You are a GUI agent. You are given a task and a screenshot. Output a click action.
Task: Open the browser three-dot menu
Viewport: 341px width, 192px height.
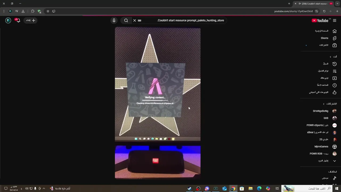coord(4,11)
